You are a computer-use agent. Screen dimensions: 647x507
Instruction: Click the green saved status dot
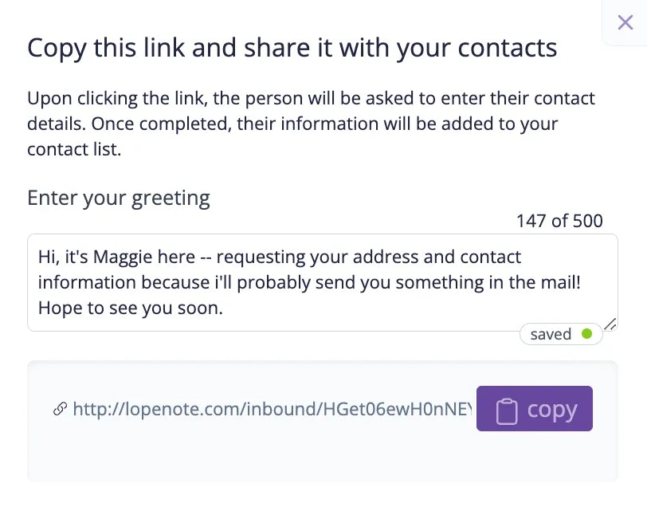[586, 333]
